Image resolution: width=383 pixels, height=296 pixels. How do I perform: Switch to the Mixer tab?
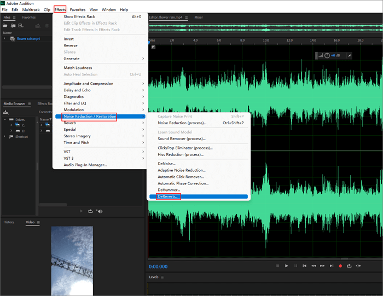(199, 18)
